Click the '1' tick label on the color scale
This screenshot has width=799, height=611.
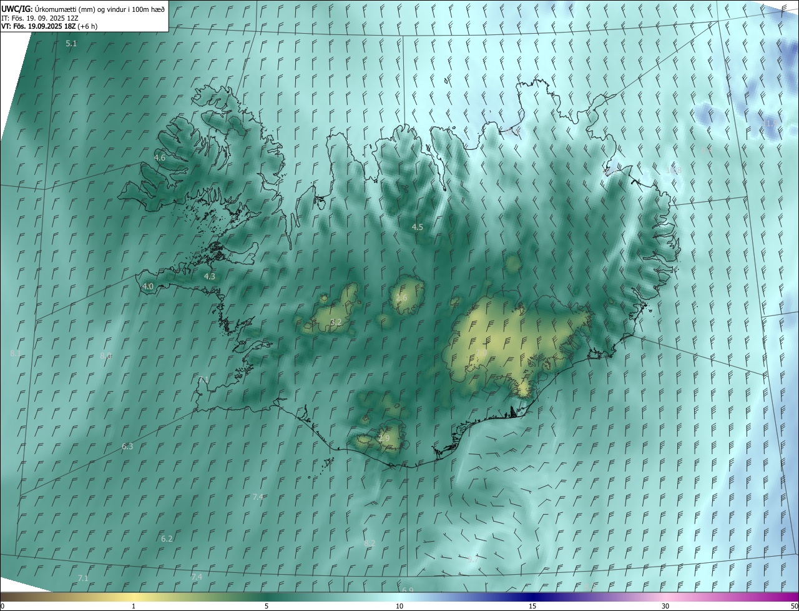click(134, 606)
